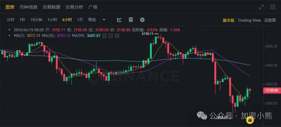Image resolution: width=281 pixels, height=127 pixels.
Task: Open MA indicator settings icon
Action: click(x=111, y=36)
